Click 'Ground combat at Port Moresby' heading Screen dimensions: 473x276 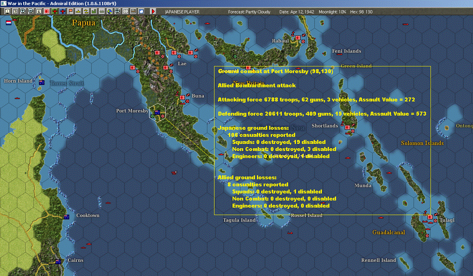coord(275,72)
